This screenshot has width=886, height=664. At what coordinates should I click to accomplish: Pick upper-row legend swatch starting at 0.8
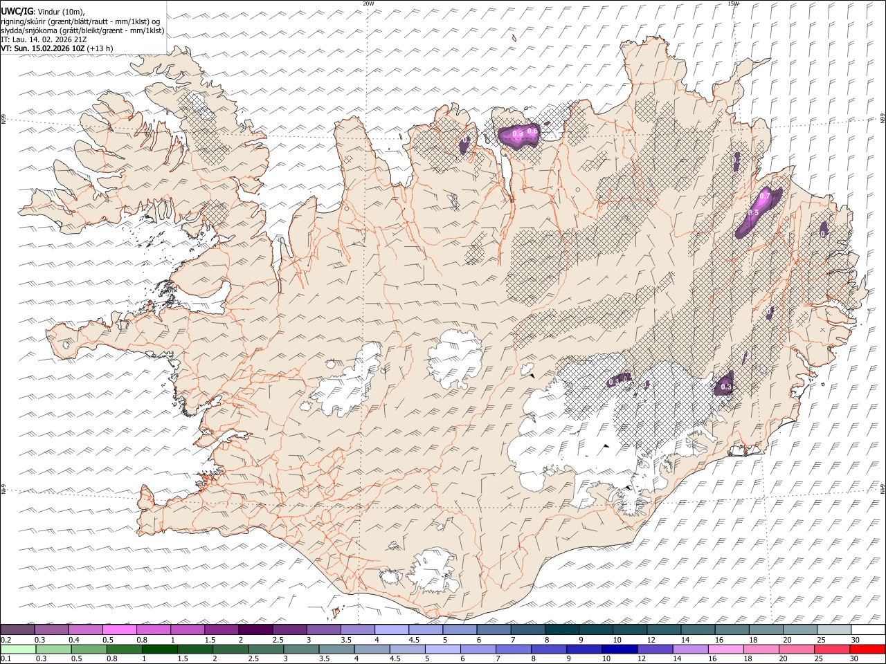click(x=154, y=630)
